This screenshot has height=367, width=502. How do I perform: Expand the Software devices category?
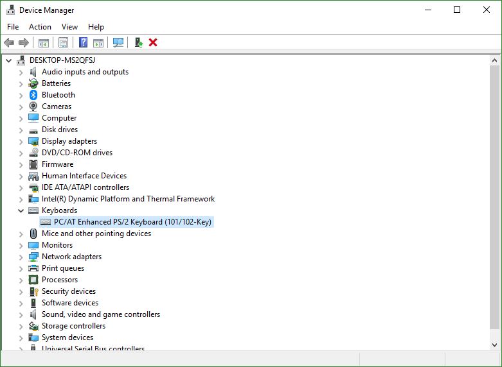point(21,303)
